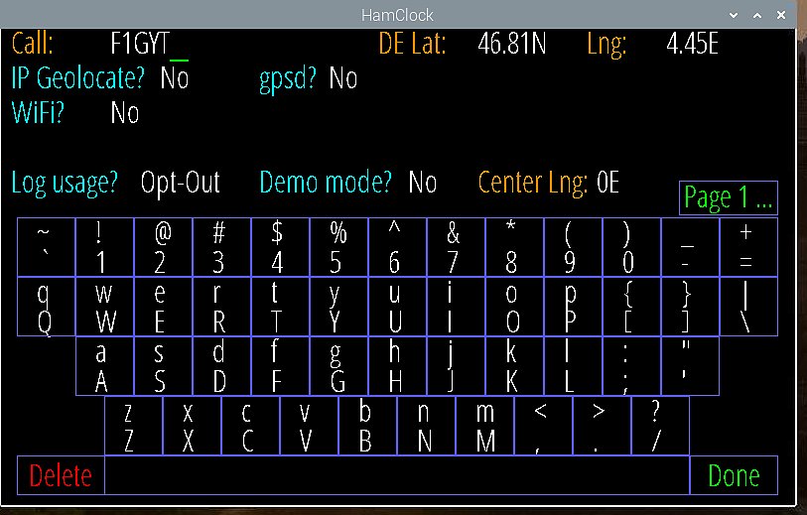Tap the plus/equals key
The image size is (807, 515).
(x=748, y=247)
